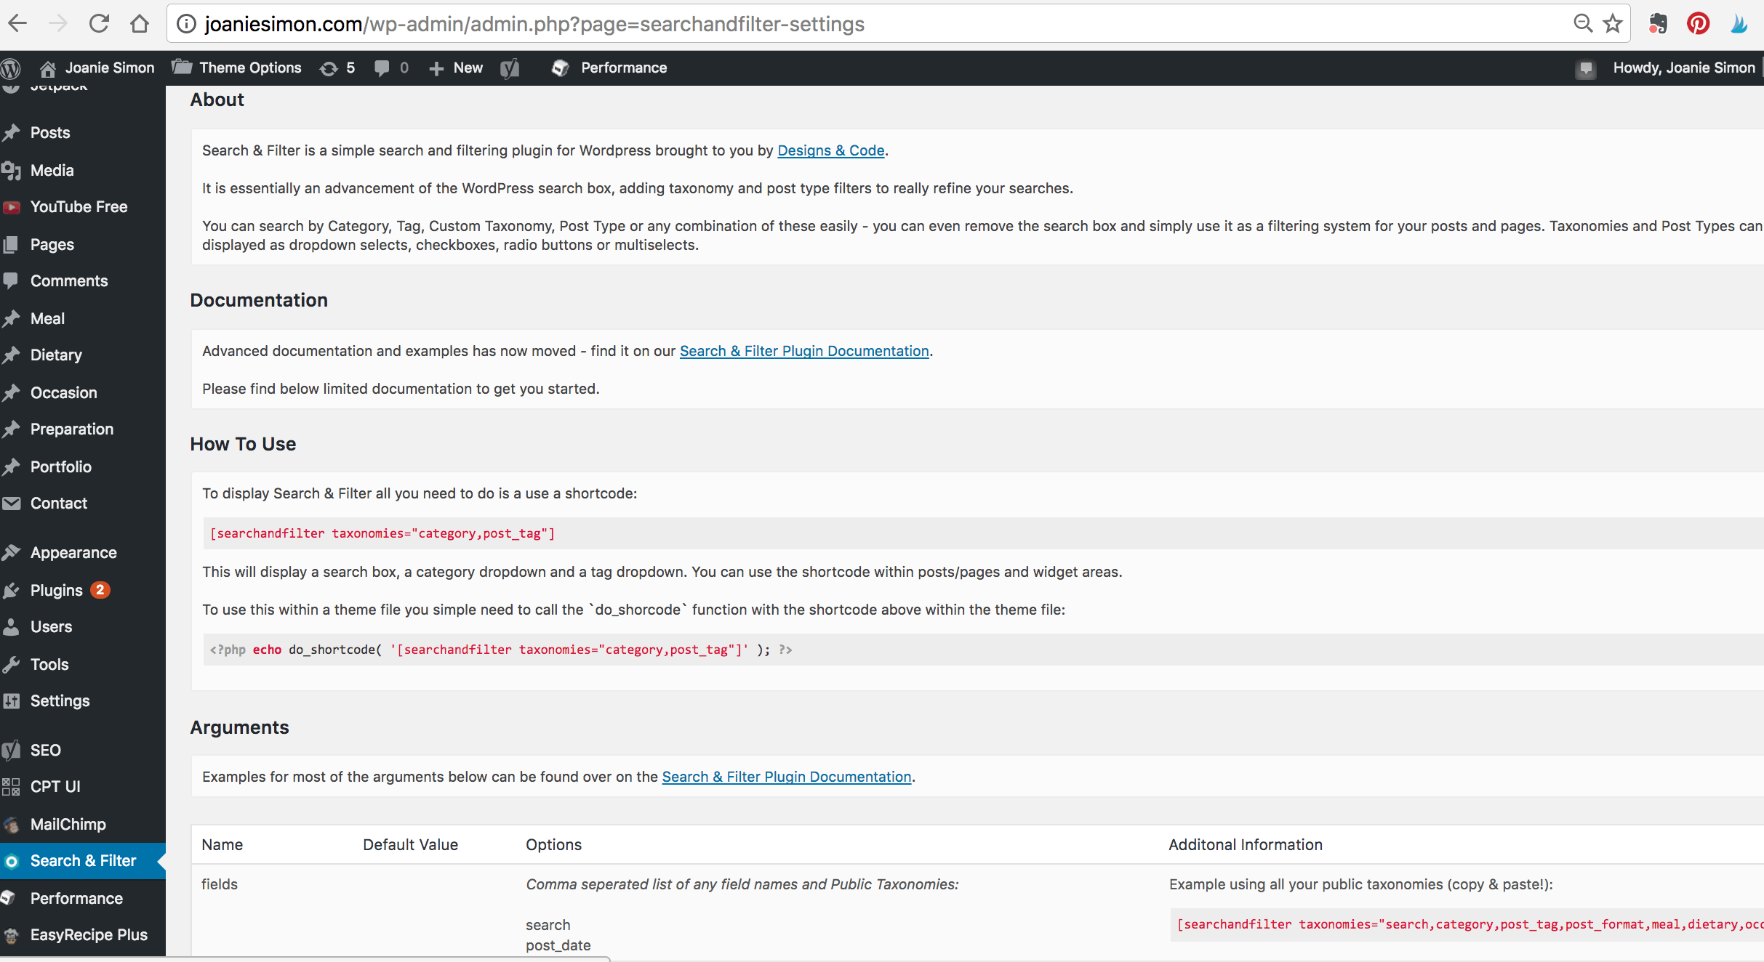Go to Appearance in the sidebar
Viewport: 1764px width, 962px height.
(x=73, y=552)
